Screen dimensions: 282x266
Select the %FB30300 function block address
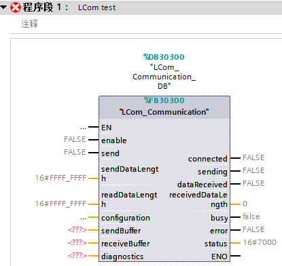pos(164,100)
